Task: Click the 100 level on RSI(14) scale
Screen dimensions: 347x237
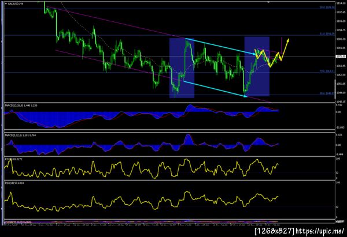Action: tap(338, 183)
